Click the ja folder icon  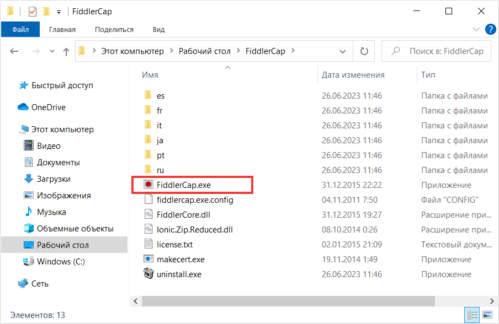[x=148, y=140]
